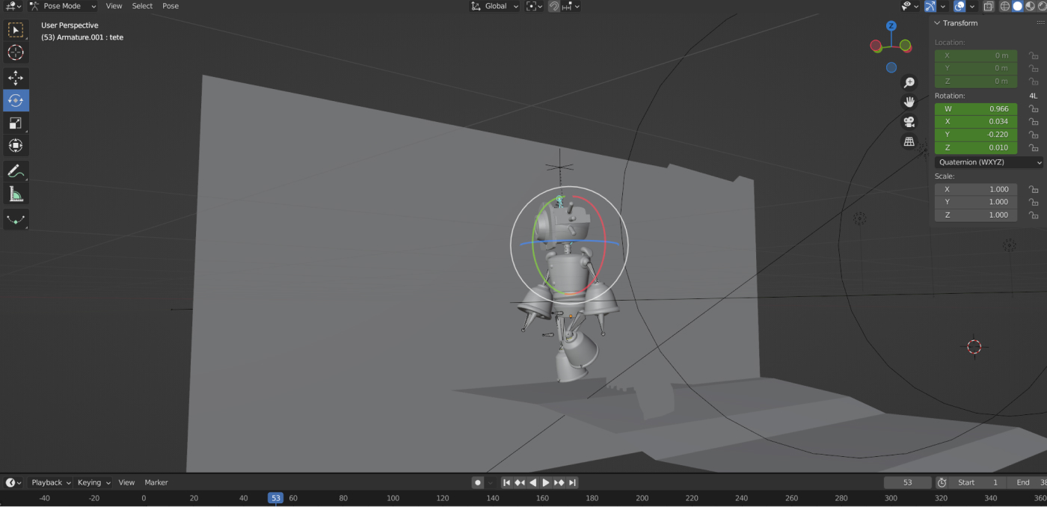Open the timeline View menu

pos(126,482)
